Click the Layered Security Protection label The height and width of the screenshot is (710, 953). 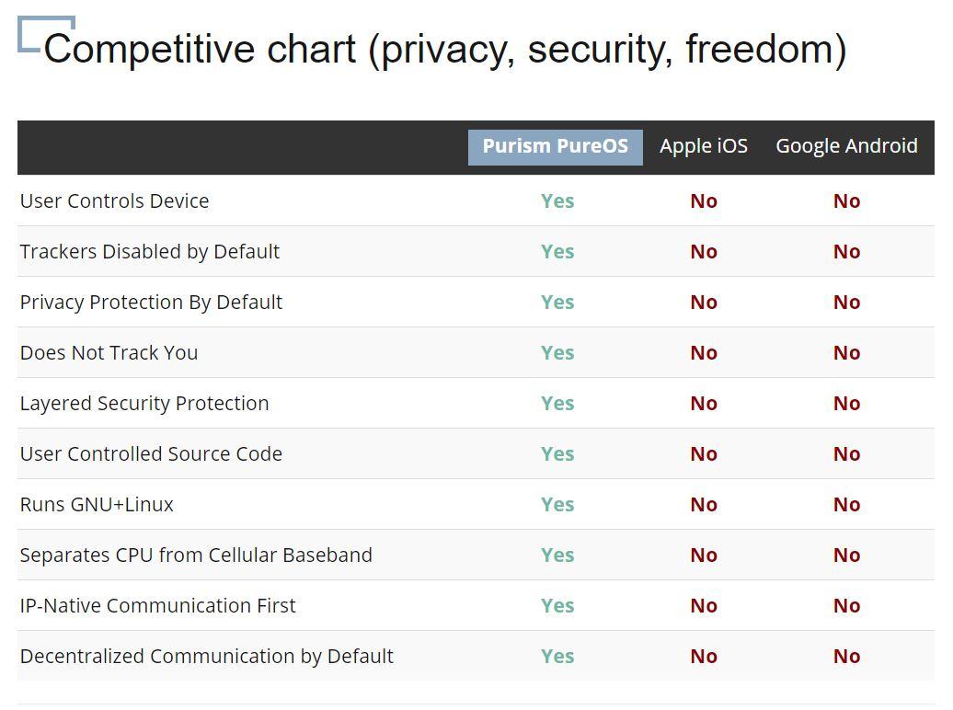144,404
